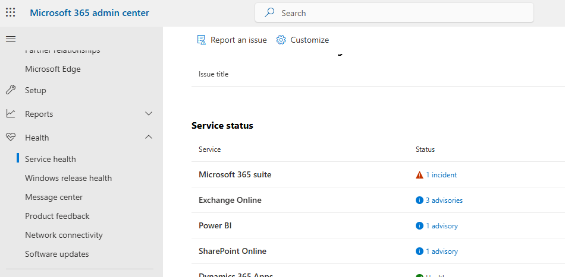Click the Power BI advisory info icon
The image size is (565, 277).
[x=419, y=225]
